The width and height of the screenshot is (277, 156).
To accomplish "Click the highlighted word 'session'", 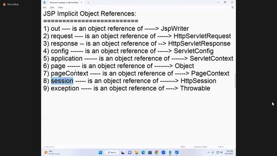I will 62,81.
